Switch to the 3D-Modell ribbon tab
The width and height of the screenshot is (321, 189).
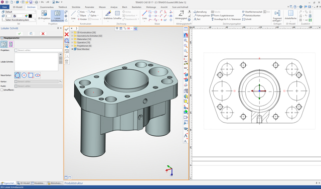point(18,7)
